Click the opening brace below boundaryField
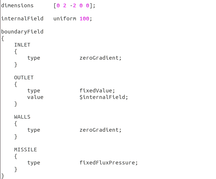 [x=3, y=38]
